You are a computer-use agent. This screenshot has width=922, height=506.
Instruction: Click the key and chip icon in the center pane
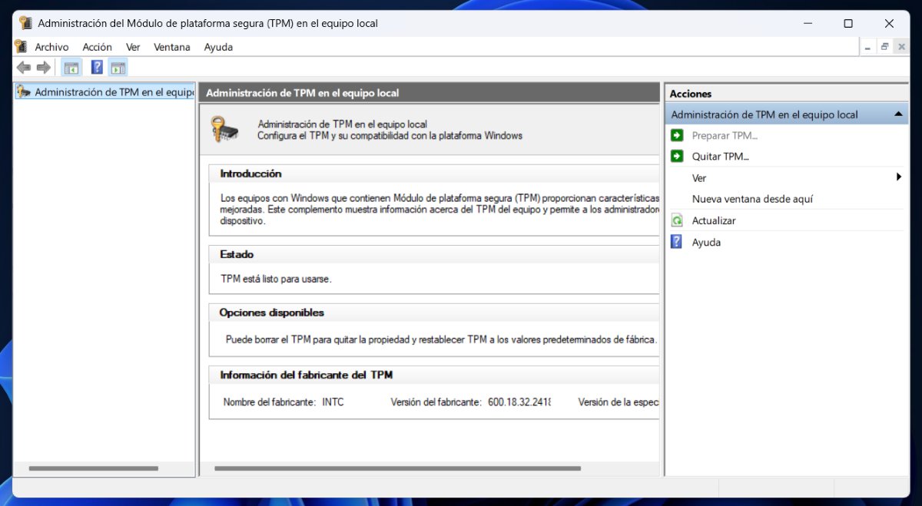(225, 129)
